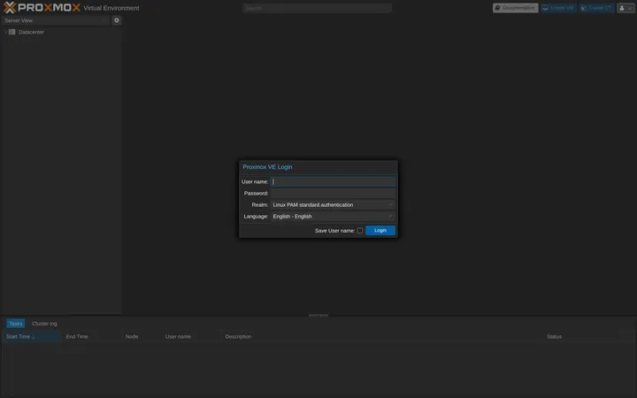The image size is (637, 398).
Task: Click the Create VM button
Action: click(x=558, y=8)
